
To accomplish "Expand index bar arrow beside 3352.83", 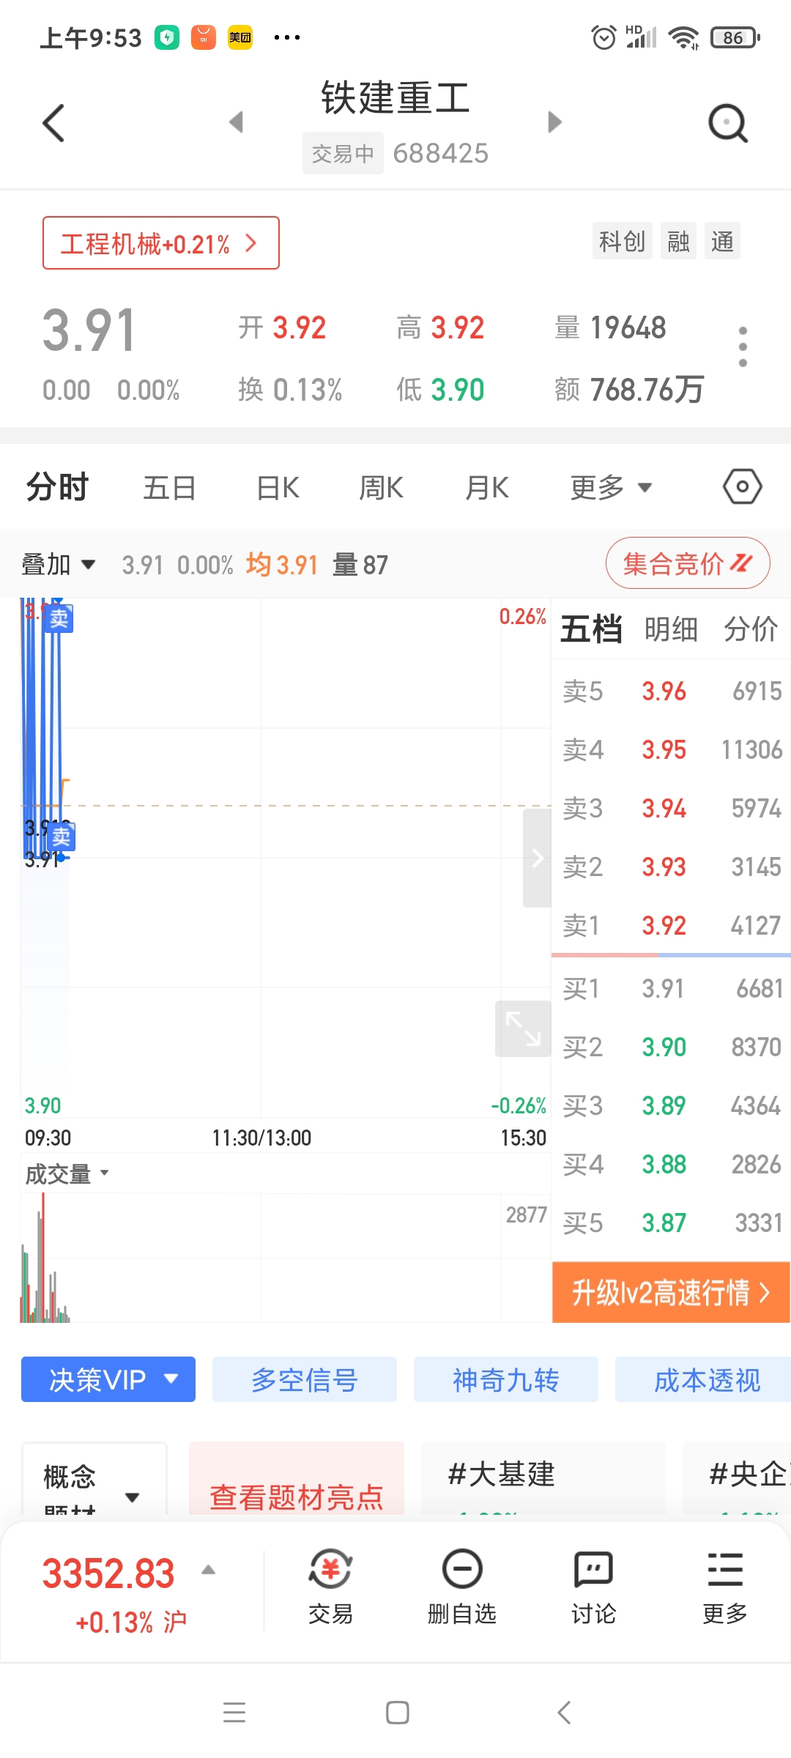I will [x=208, y=1570].
